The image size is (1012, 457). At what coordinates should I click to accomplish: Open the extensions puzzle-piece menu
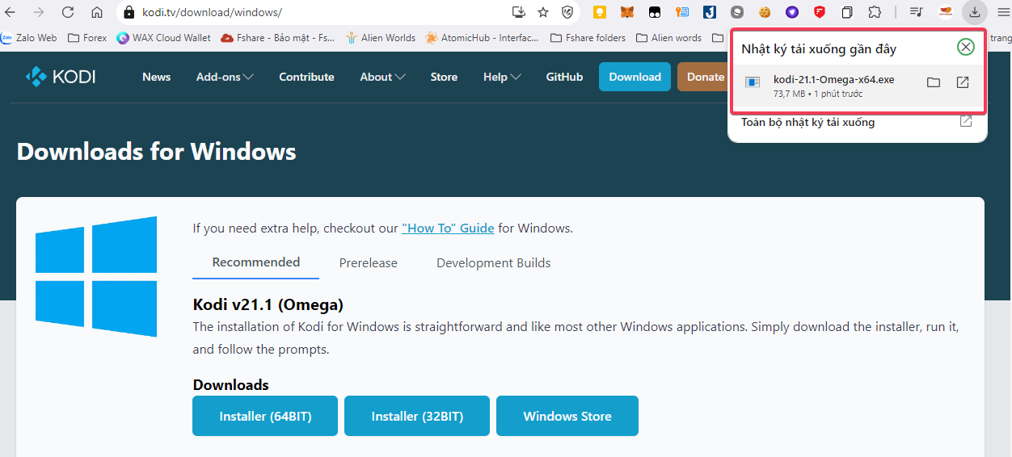[875, 12]
